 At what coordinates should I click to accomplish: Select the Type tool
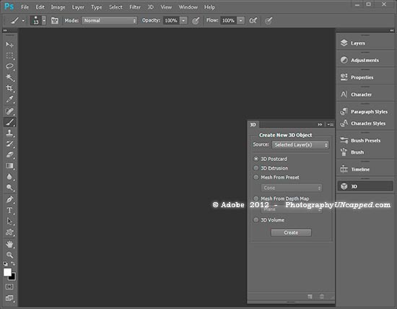point(9,210)
